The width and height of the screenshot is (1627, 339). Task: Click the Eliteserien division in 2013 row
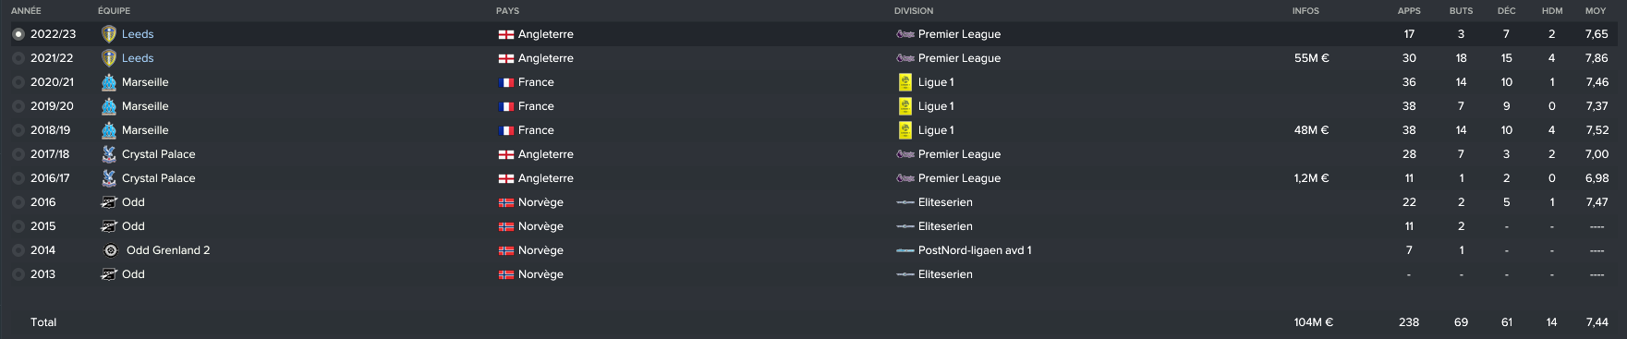click(x=945, y=274)
